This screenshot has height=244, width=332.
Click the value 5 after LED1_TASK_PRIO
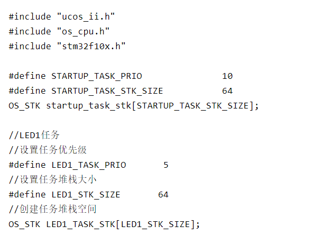(x=166, y=165)
